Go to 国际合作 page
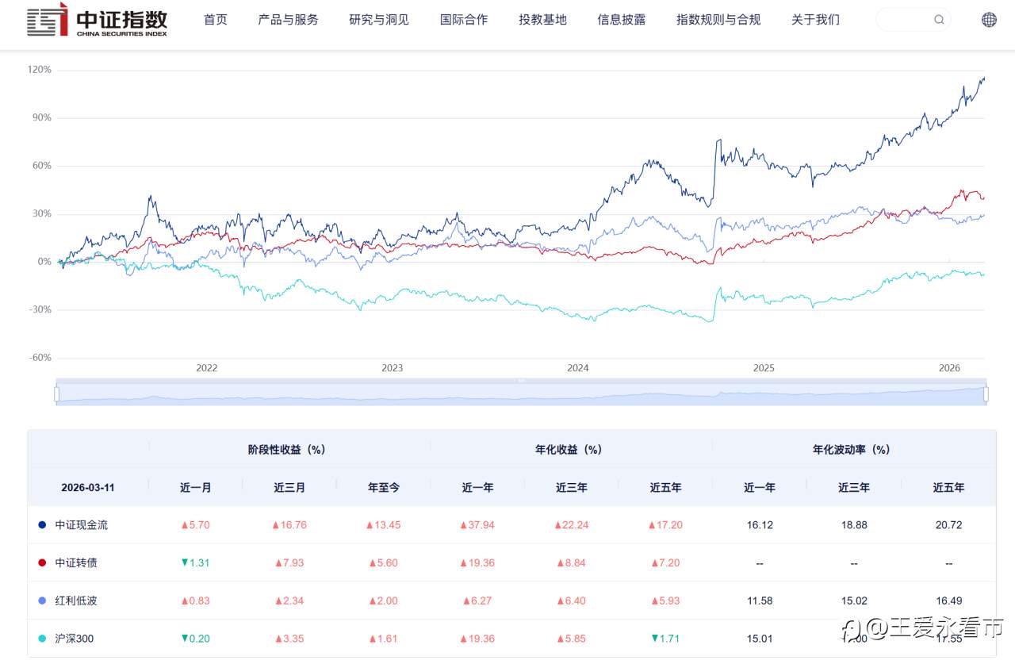Viewport: 1015px width, 664px height. coord(464,20)
